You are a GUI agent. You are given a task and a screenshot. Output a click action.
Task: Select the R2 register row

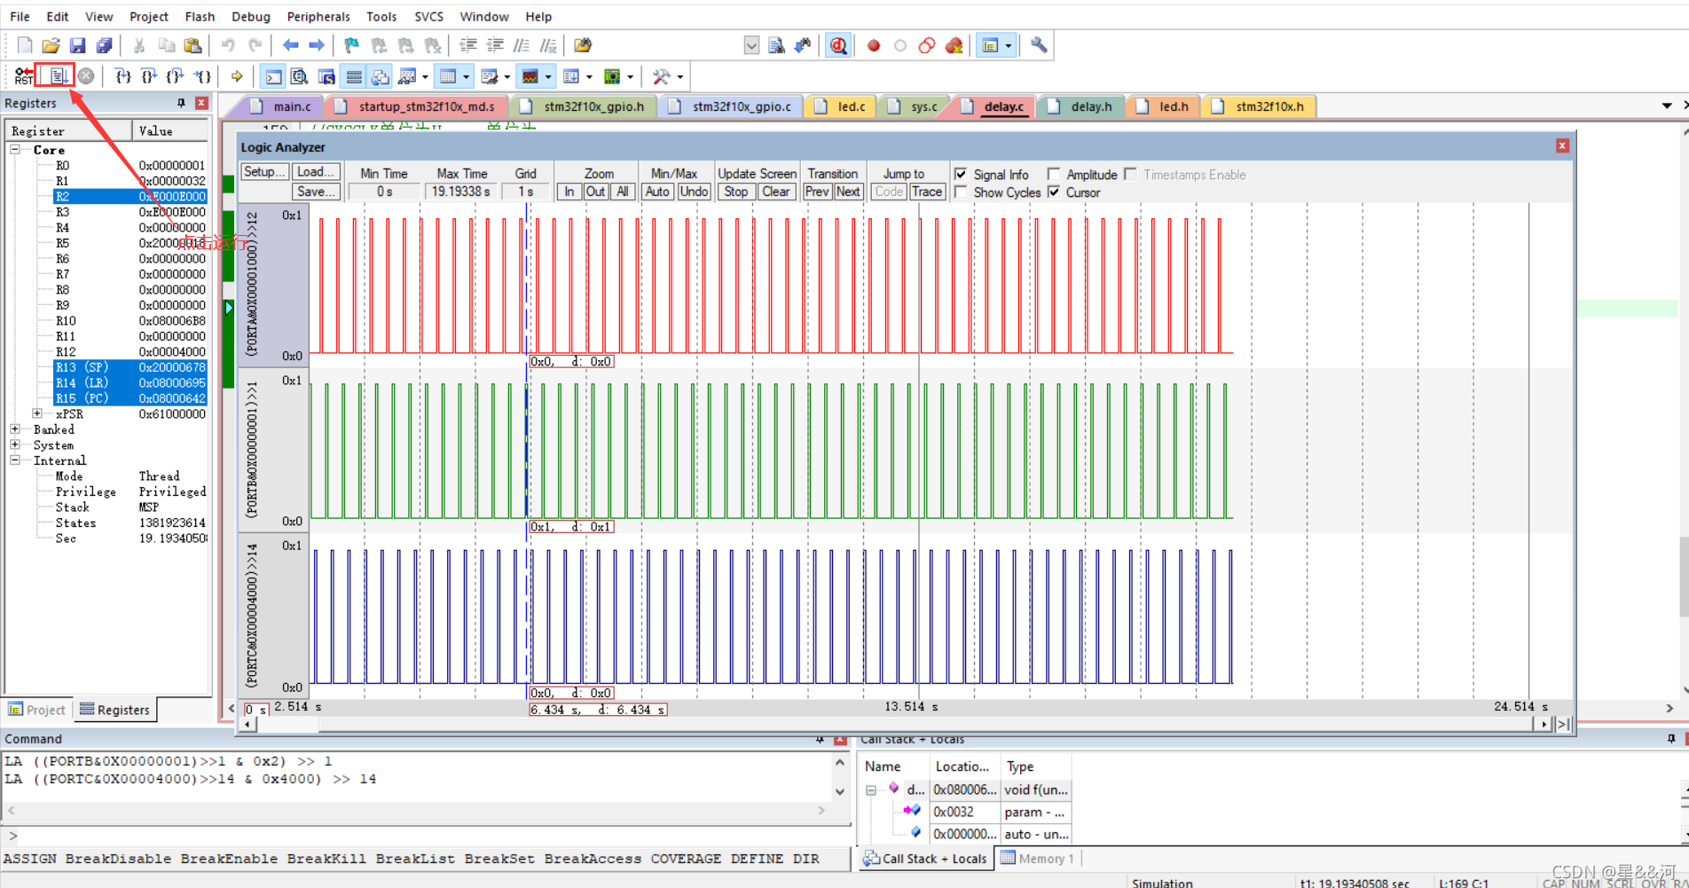point(130,196)
